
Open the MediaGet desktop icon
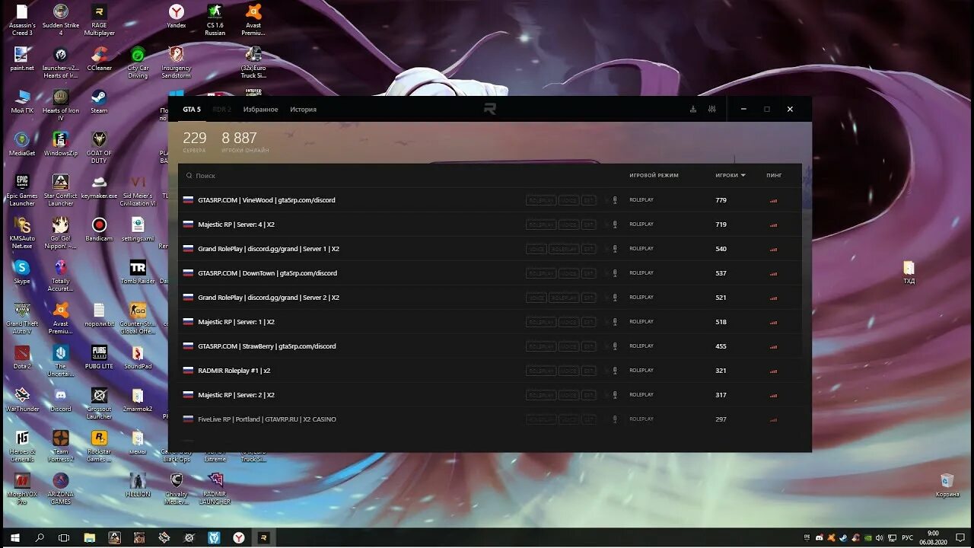click(x=22, y=143)
